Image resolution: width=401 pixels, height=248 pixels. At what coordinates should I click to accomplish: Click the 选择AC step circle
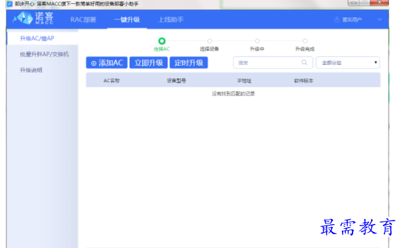click(x=162, y=41)
